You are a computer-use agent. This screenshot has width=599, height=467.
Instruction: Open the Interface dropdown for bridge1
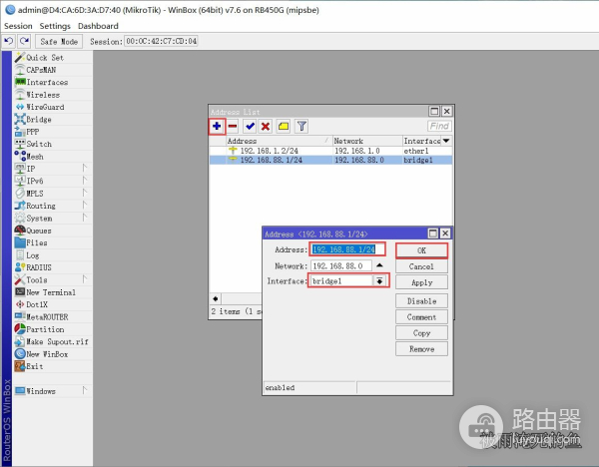379,281
